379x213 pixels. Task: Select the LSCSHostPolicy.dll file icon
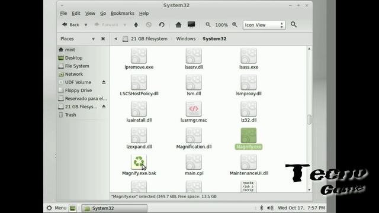point(139,82)
